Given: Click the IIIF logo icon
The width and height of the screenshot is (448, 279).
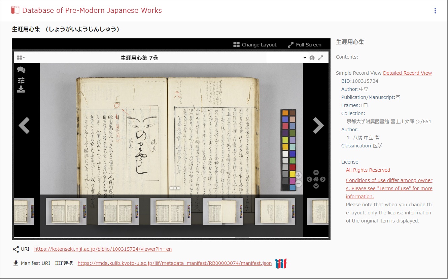Looking at the screenshot, I should (x=281, y=264).
